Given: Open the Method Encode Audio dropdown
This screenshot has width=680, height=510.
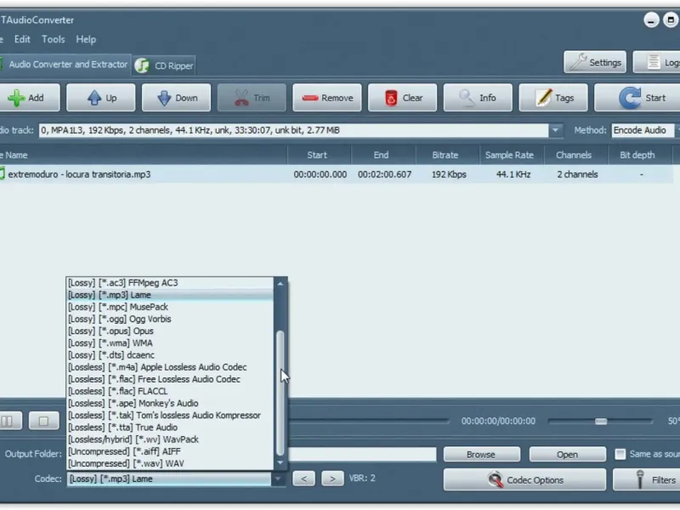Looking at the screenshot, I should tap(643, 130).
